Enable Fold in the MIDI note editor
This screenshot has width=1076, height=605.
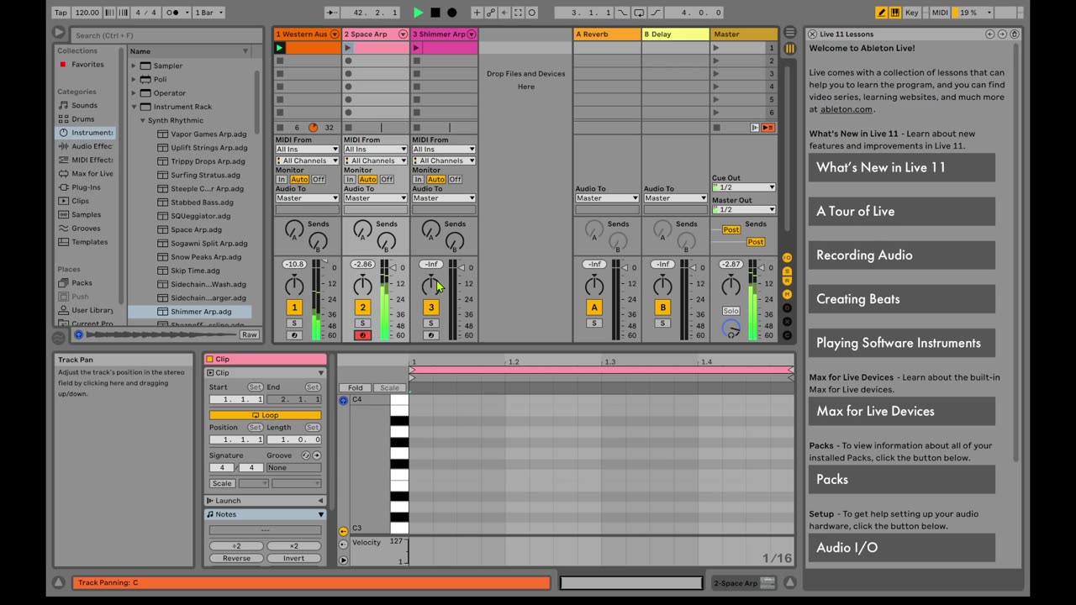[x=356, y=388]
